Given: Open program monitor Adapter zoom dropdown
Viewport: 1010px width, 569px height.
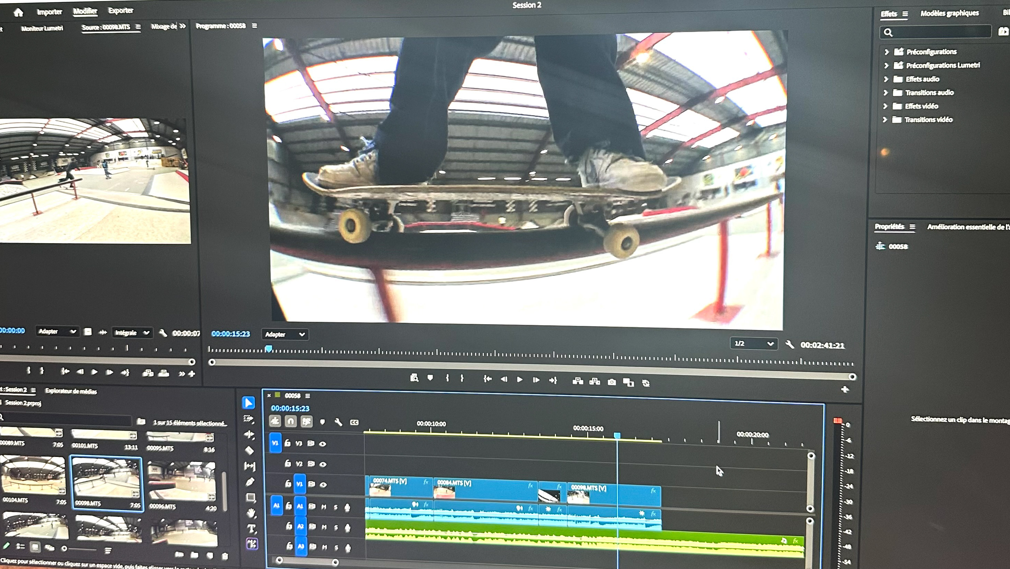Looking at the screenshot, I should [x=285, y=334].
